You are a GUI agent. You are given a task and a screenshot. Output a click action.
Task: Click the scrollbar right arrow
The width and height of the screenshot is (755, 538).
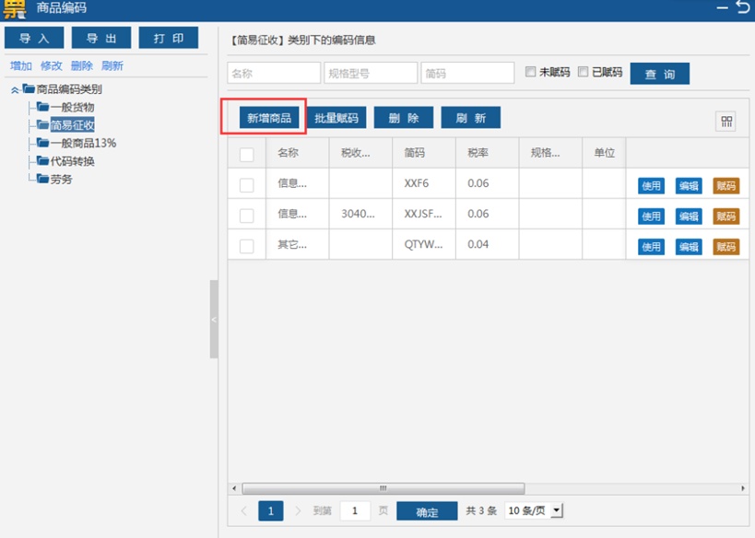(743, 488)
